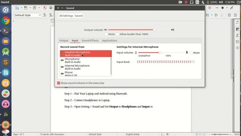Open Writer sidebar Styles panel icon

[238, 36]
